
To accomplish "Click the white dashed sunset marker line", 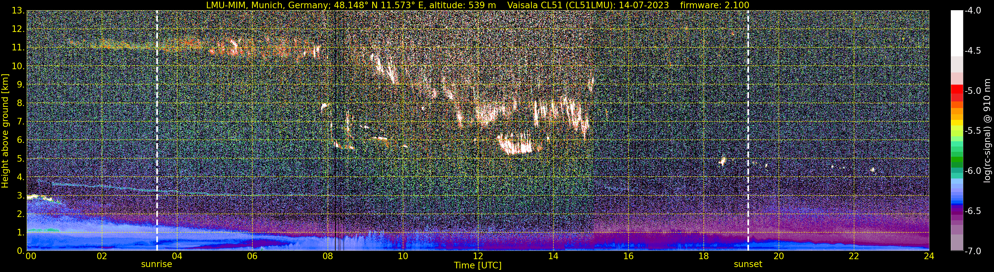I will tap(748, 131).
